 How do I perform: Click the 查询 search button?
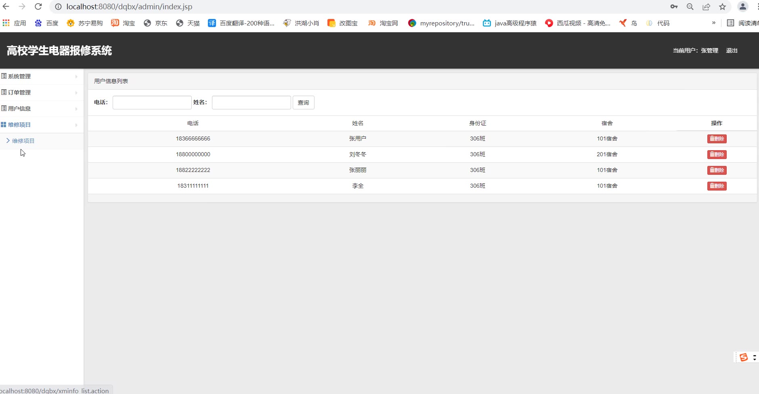click(x=303, y=103)
